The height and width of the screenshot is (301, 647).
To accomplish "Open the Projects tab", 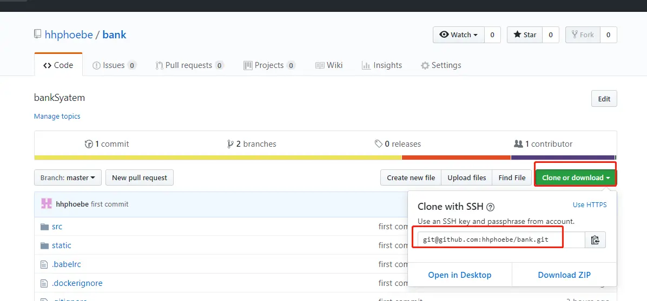I will 269,65.
